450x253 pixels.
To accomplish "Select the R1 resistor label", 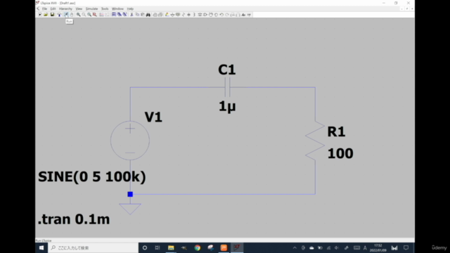I will tap(336, 131).
